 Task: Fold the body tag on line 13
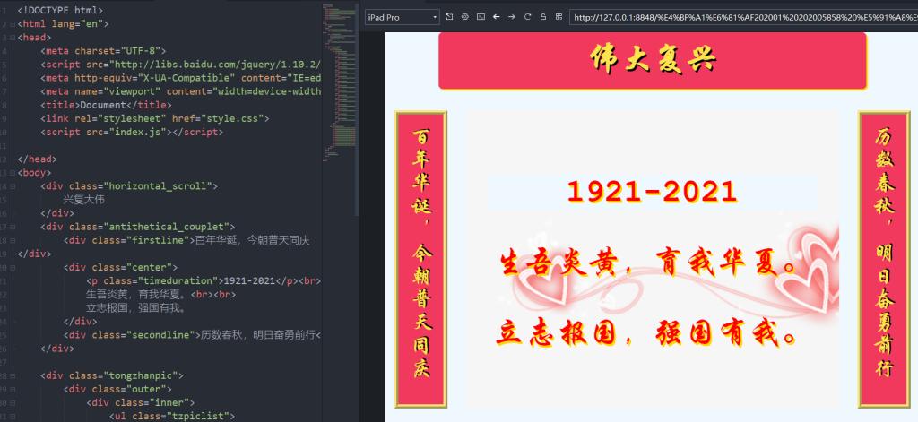pyautogui.click(x=12, y=172)
